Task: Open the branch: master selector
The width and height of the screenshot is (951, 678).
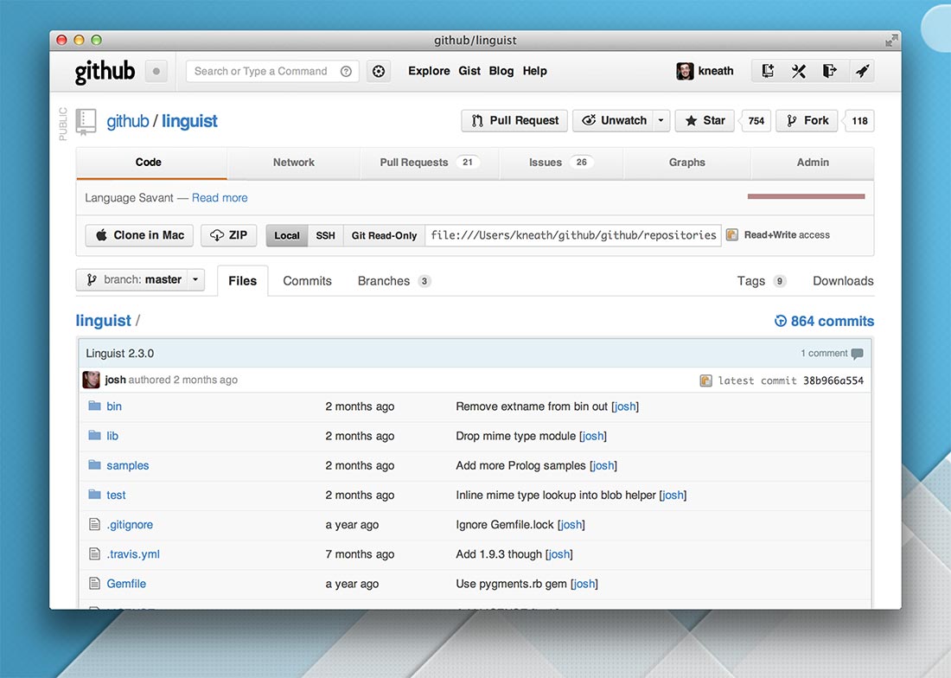Action: point(140,280)
